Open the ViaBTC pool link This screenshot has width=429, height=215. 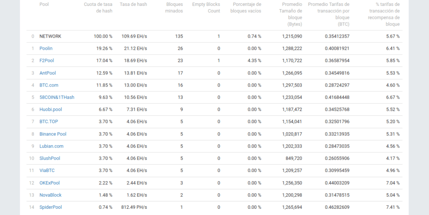click(47, 171)
